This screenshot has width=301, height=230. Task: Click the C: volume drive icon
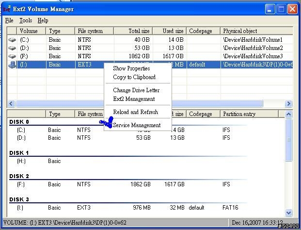(12, 40)
